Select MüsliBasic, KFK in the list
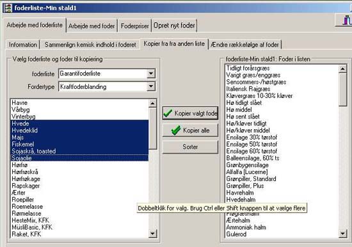352x247 pixels. tap(79, 227)
